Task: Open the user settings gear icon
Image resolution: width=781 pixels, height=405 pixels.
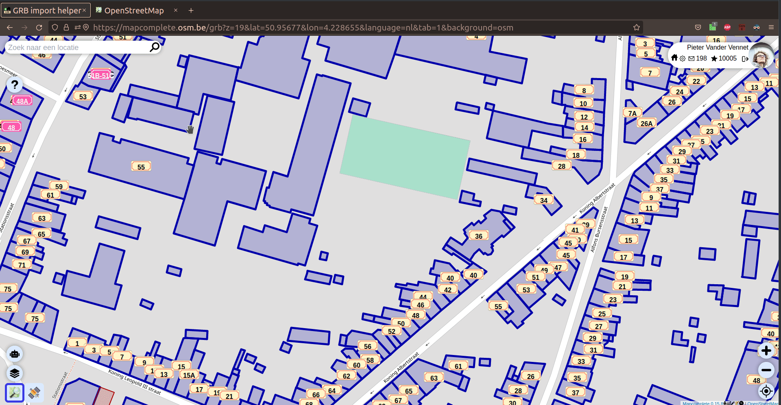Action: pos(683,59)
